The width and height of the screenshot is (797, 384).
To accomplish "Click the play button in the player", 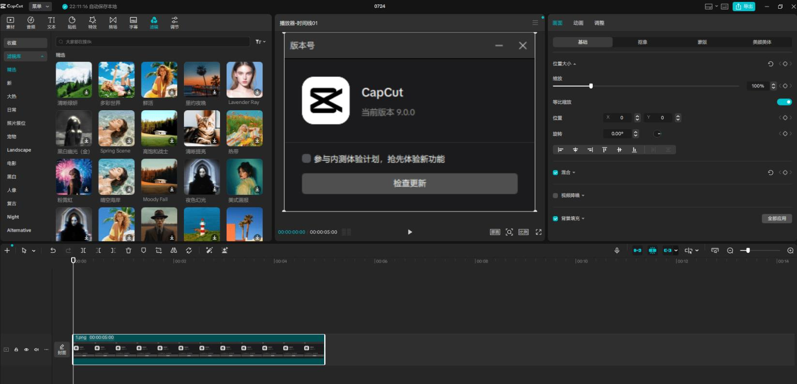I will 410,232.
